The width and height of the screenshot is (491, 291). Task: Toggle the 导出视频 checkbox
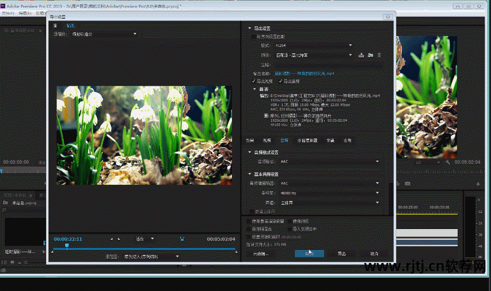click(254, 81)
